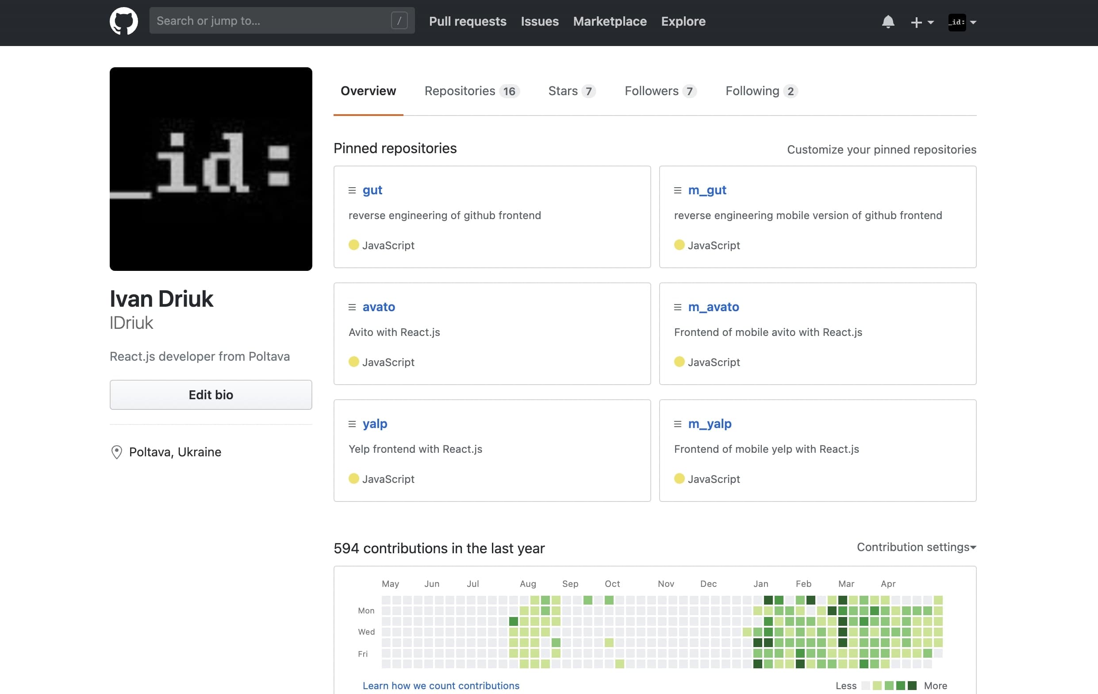Screen dimensions: 1098x694
Task: Click the Jan month label in graph
Action: 760,584
